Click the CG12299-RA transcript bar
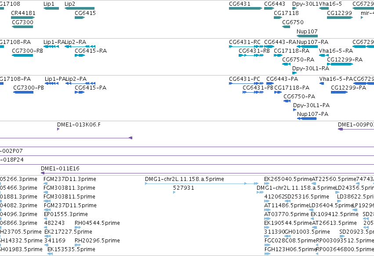The height and width of the screenshot is (256, 374). 340,64
